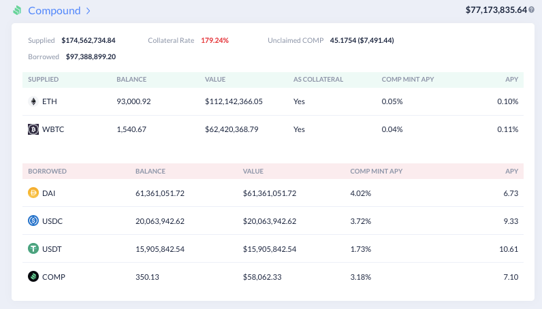Click the supplied COMP MINT APY header
The height and width of the screenshot is (309, 542).
[x=408, y=80]
